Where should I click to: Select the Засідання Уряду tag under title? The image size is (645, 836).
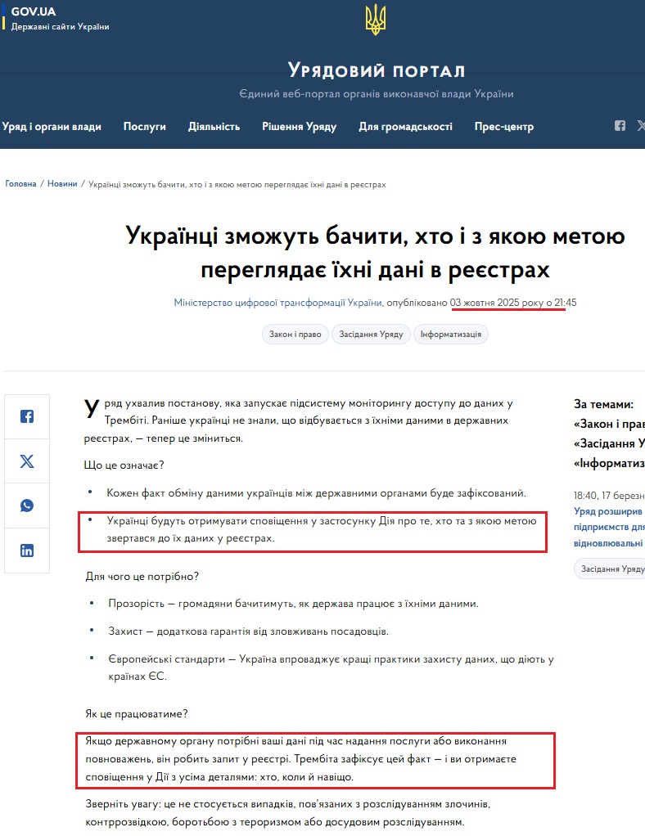(372, 335)
